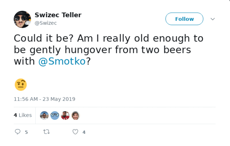Image resolution: width=230 pixels, height=146 pixels.
Task: Click the tweet text body
Action: 108,49
